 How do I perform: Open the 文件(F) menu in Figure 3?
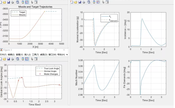coord(3,55)
